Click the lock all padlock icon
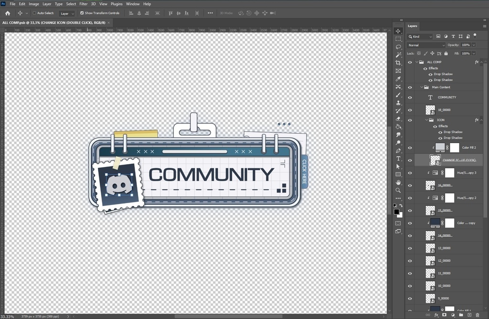This screenshot has height=319, width=489. pos(446,53)
